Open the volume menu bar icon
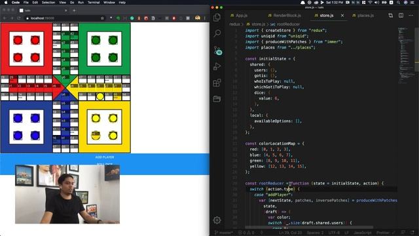Image resolution: width=419 pixels, height=236 pixels. click(x=376, y=3)
